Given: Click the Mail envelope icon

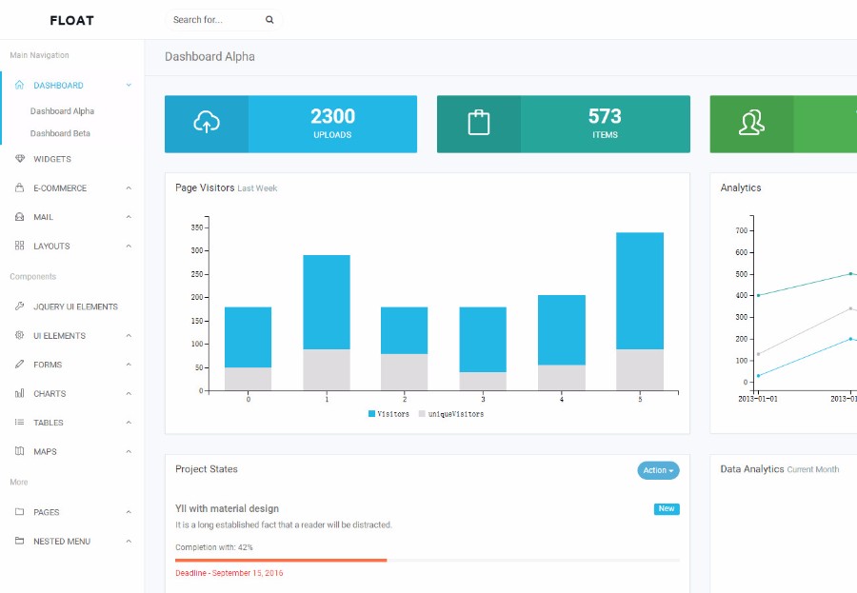Looking at the screenshot, I should point(19,216).
